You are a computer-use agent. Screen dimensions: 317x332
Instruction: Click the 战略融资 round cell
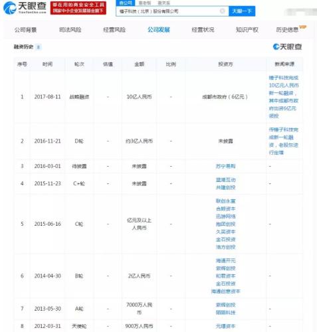(x=79, y=97)
